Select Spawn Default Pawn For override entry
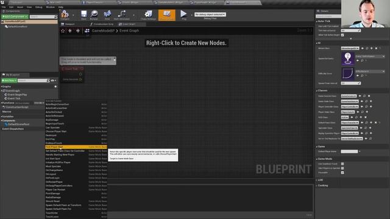This screenshot has width=390, height=219. click(x=76, y=209)
